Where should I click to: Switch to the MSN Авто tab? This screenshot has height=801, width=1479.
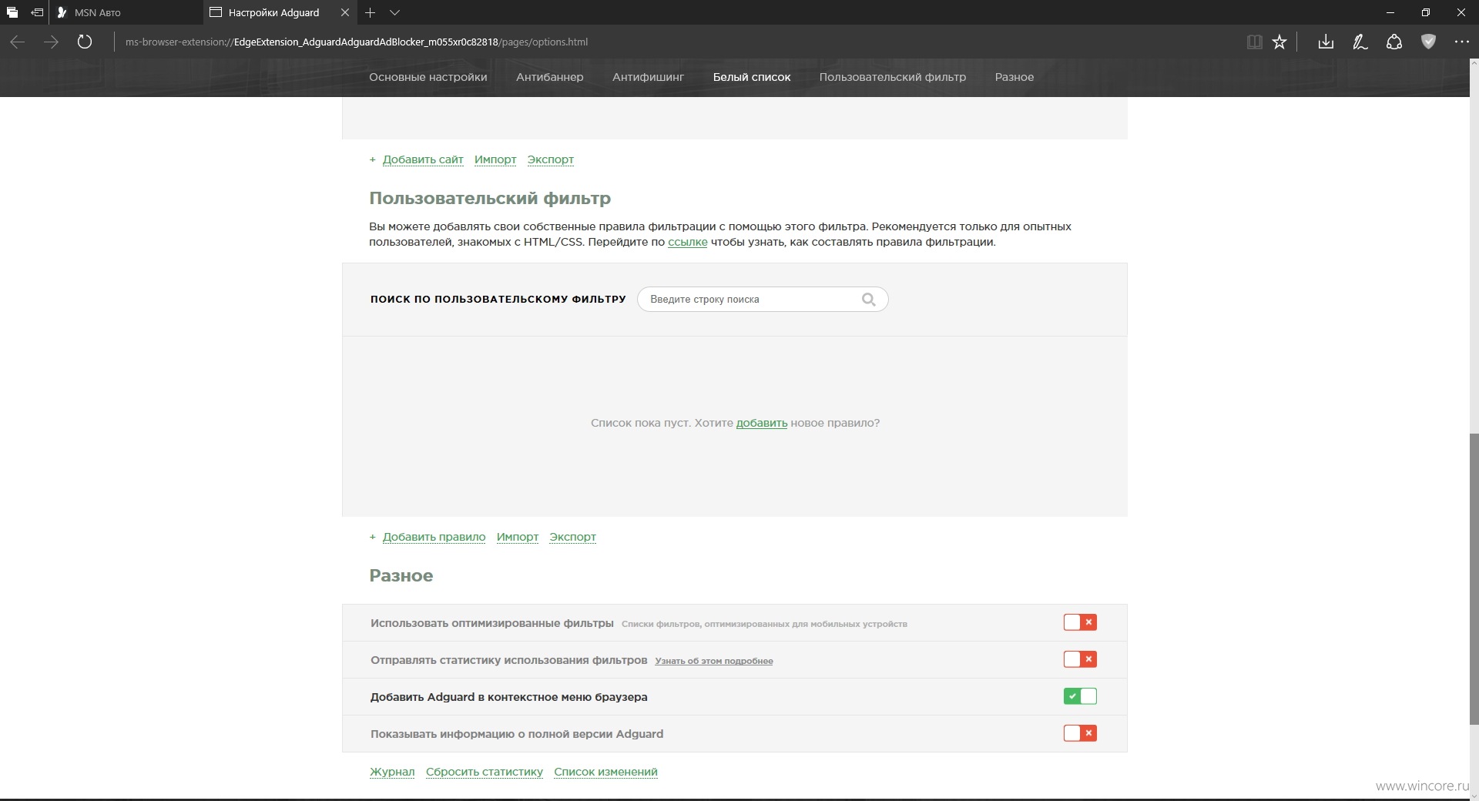click(127, 12)
